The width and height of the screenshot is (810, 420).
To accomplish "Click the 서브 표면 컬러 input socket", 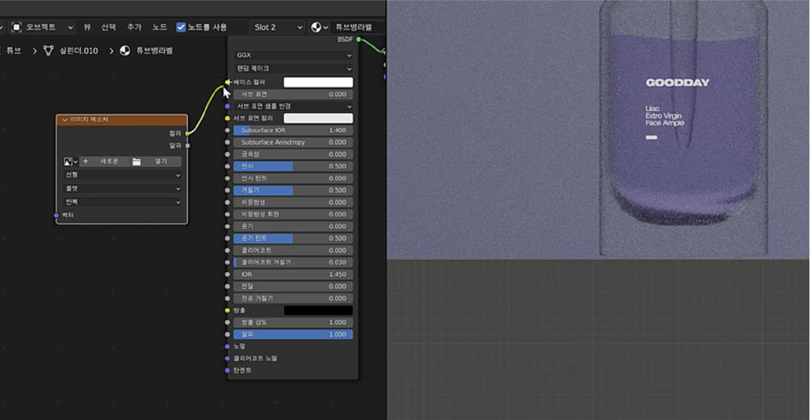I will pyautogui.click(x=227, y=118).
